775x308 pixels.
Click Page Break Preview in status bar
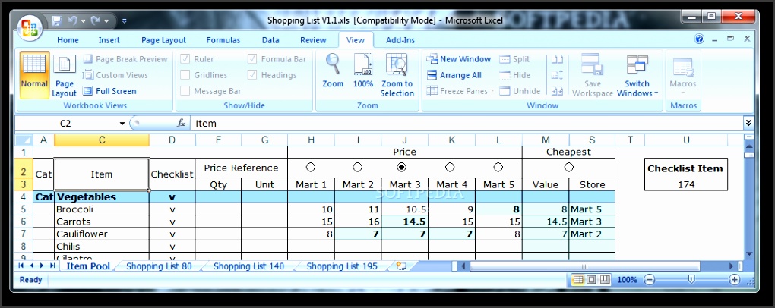click(606, 280)
